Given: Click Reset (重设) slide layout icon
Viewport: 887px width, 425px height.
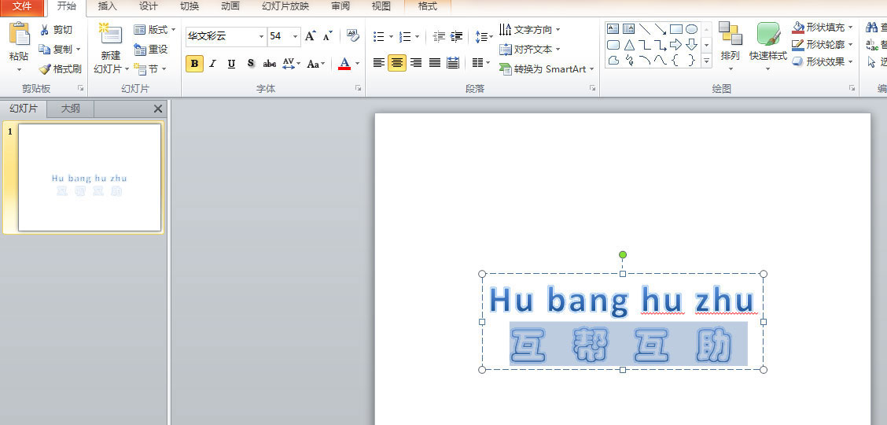Looking at the screenshot, I should point(140,50).
